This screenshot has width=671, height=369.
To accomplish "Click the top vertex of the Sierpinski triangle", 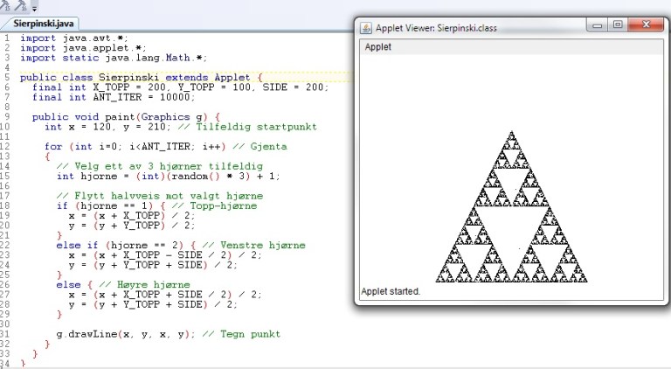I will tap(511, 133).
